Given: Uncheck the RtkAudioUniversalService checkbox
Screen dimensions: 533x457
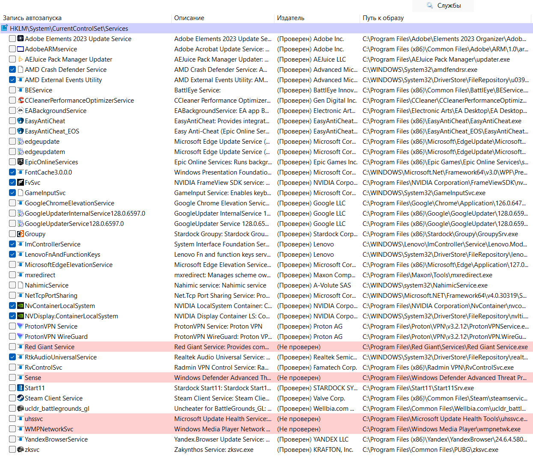Looking at the screenshot, I should [12, 357].
